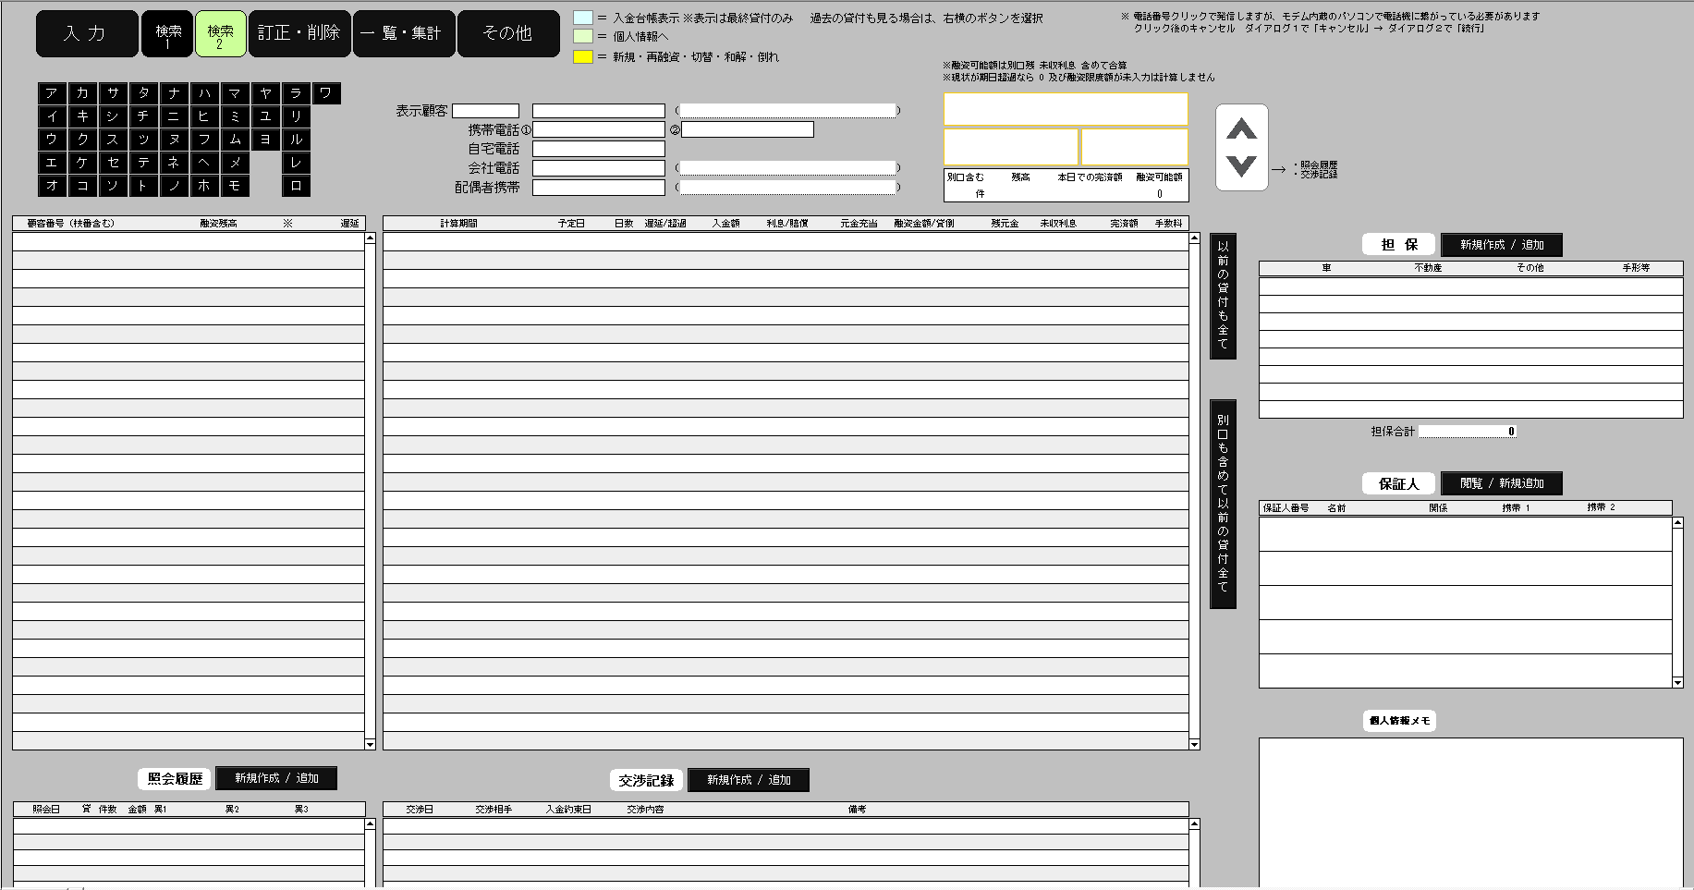
Task: Filter customers by kana カ
Action: click(82, 93)
